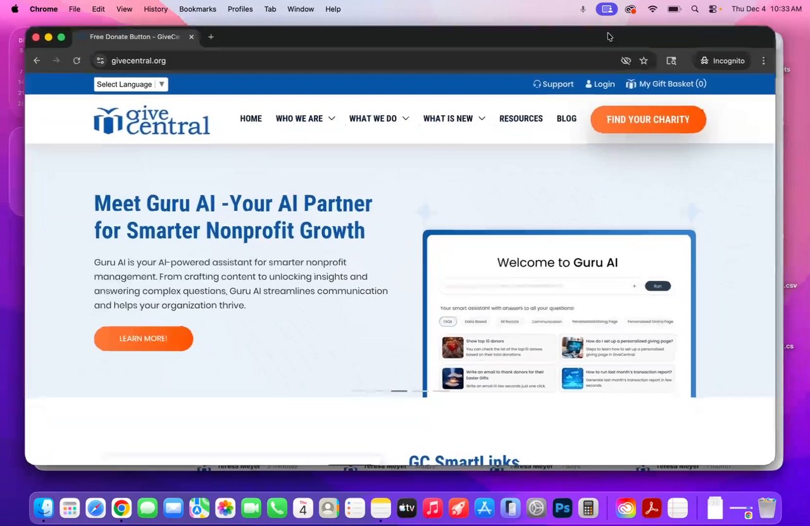Image resolution: width=810 pixels, height=526 pixels.
Task: Click the screen sharing status icon
Action: tap(607, 9)
